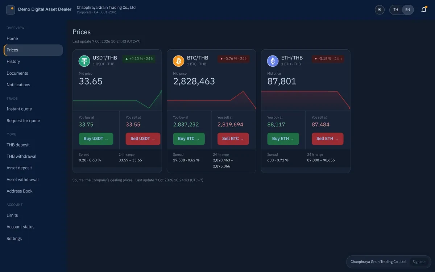Select Prices in the sidebar
The image size is (435, 272).
33,50
